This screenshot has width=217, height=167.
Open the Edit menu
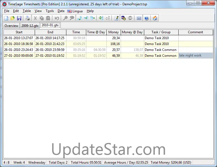16,11
